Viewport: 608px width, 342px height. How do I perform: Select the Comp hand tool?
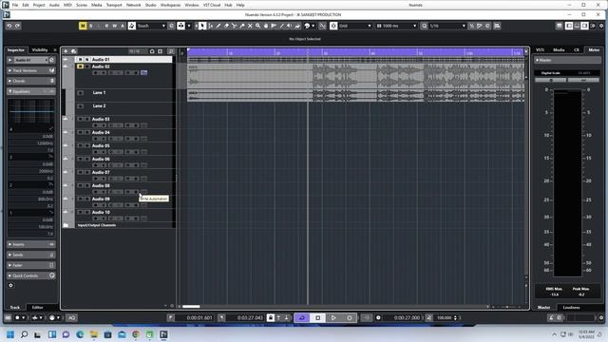click(x=266, y=26)
